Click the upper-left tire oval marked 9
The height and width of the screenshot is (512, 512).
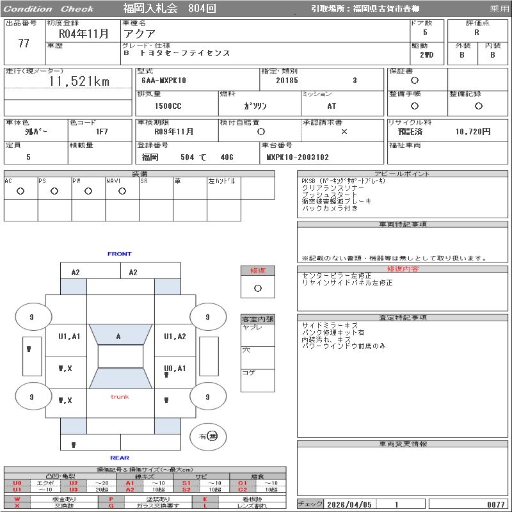(x=31, y=317)
